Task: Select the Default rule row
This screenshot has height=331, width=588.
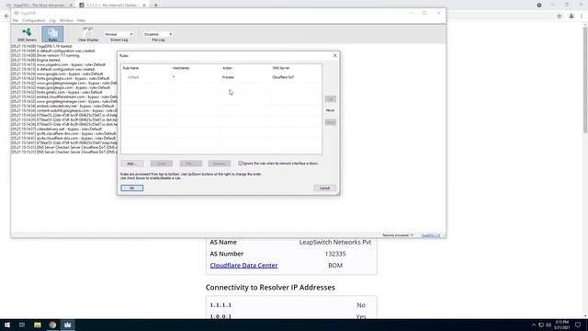Action: [x=221, y=77]
